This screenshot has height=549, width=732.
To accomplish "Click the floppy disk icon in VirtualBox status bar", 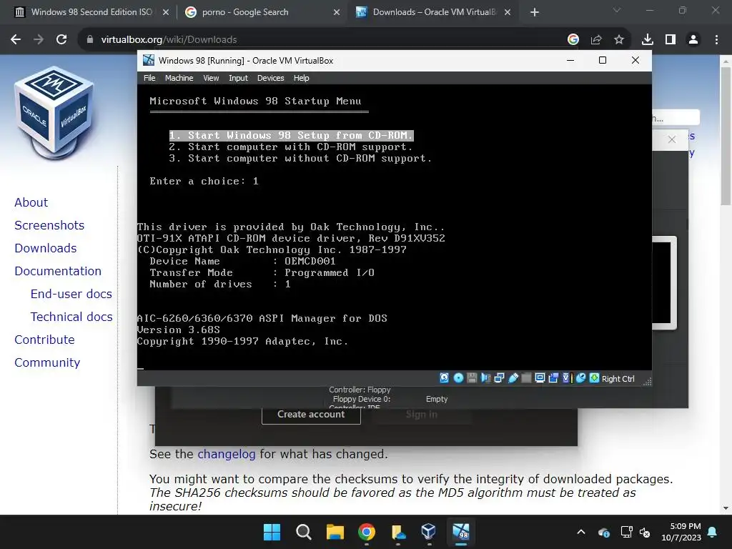I will point(472,378).
